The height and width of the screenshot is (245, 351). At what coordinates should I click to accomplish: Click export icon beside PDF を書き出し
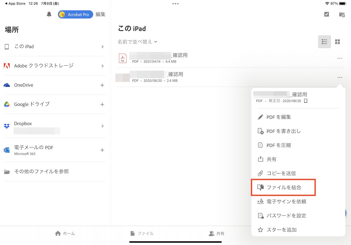(261, 131)
